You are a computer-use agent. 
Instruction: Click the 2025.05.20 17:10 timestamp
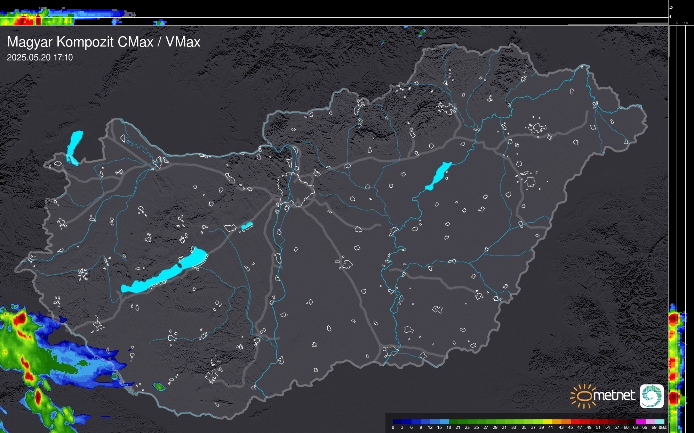[x=40, y=57]
